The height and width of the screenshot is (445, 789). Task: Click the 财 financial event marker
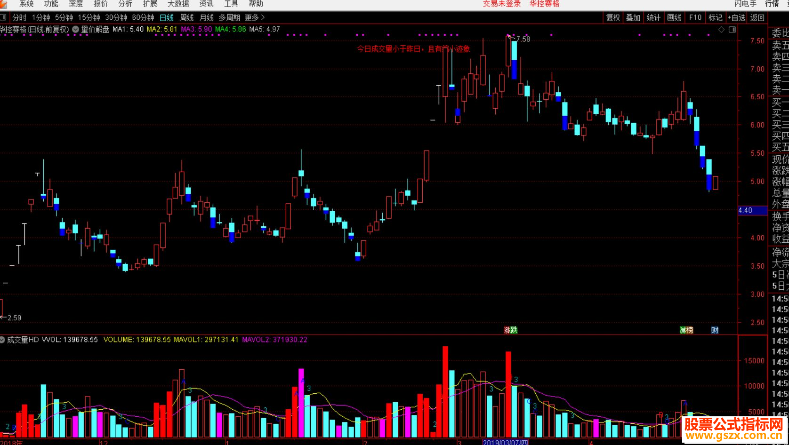click(x=715, y=330)
